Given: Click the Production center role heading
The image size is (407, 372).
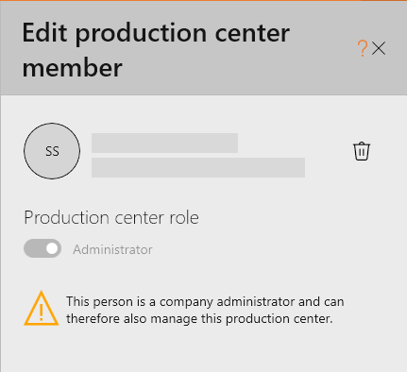Looking at the screenshot, I should 111,217.
